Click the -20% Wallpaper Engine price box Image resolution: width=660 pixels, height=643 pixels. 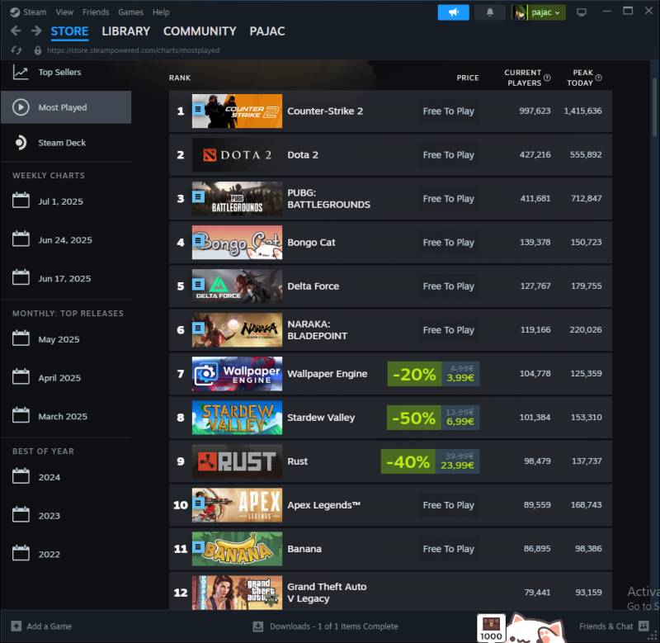click(x=433, y=374)
